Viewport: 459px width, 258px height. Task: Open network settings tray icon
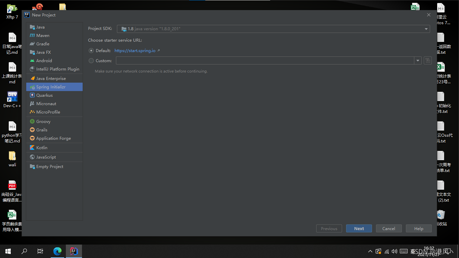click(x=387, y=251)
